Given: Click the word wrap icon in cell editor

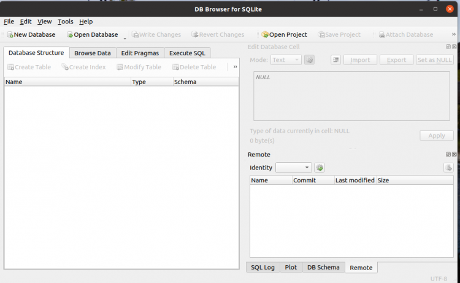Looking at the screenshot, I should tap(335, 60).
